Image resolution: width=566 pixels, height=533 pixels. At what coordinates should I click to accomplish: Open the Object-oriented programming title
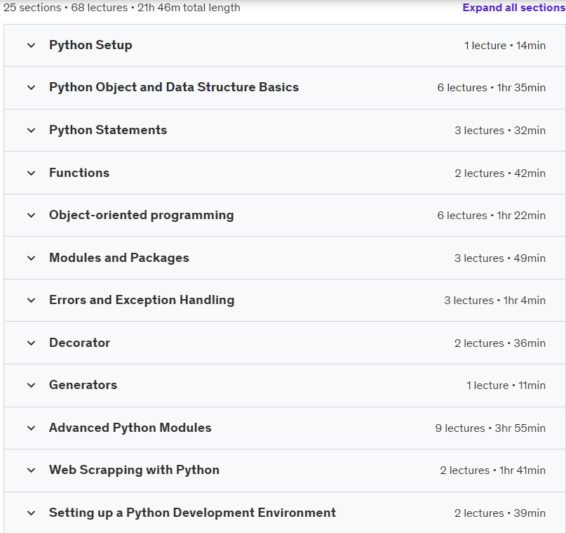click(x=142, y=216)
